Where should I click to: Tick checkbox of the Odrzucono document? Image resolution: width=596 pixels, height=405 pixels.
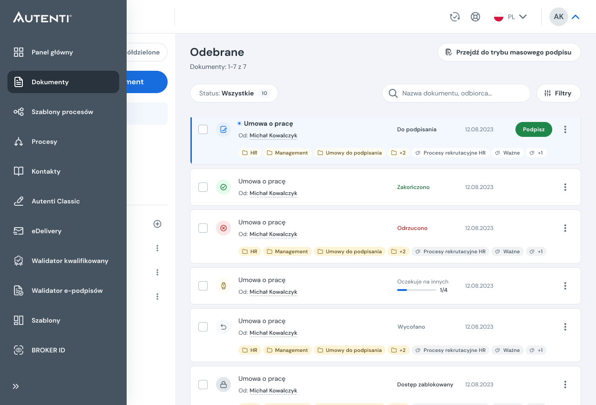tap(203, 228)
